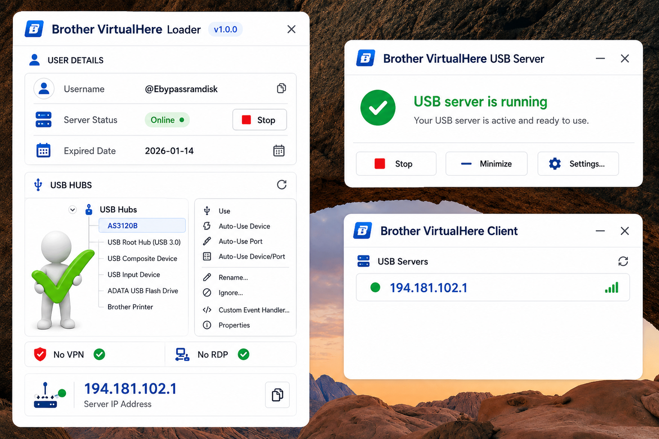Open Properties from the context menu
Screen dimensions: 659x439
click(245, 325)
